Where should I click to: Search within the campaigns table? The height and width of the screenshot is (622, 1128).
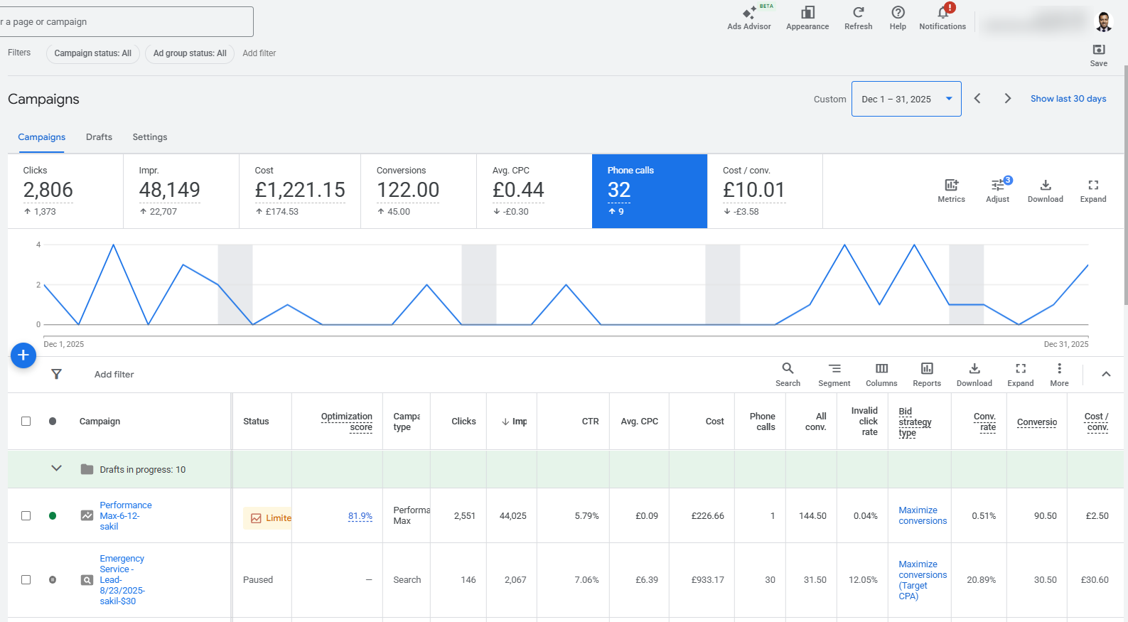(x=788, y=375)
